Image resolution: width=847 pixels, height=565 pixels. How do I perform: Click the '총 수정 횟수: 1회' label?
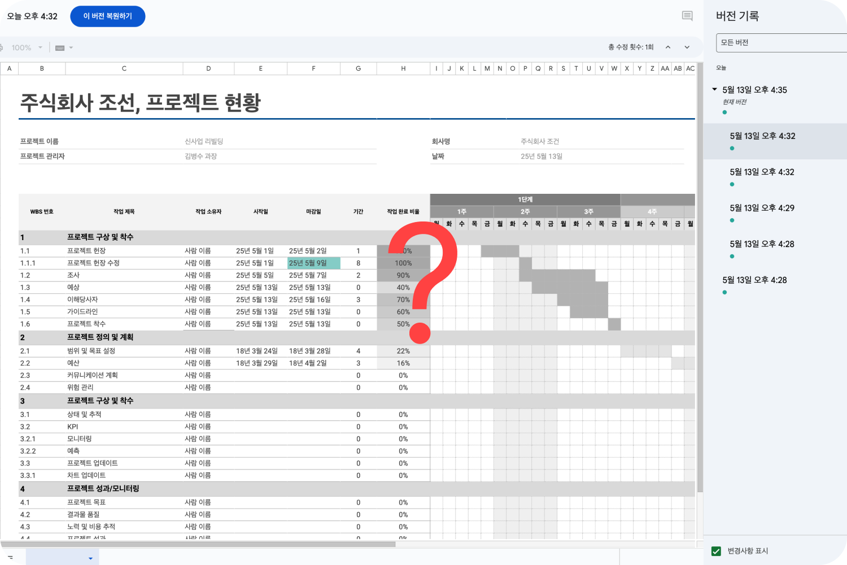tap(631, 47)
